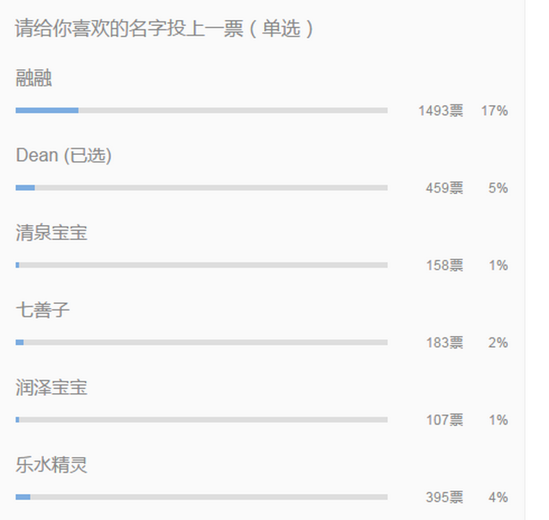
Task: Select the 融融 poll option
Action: pos(34,78)
